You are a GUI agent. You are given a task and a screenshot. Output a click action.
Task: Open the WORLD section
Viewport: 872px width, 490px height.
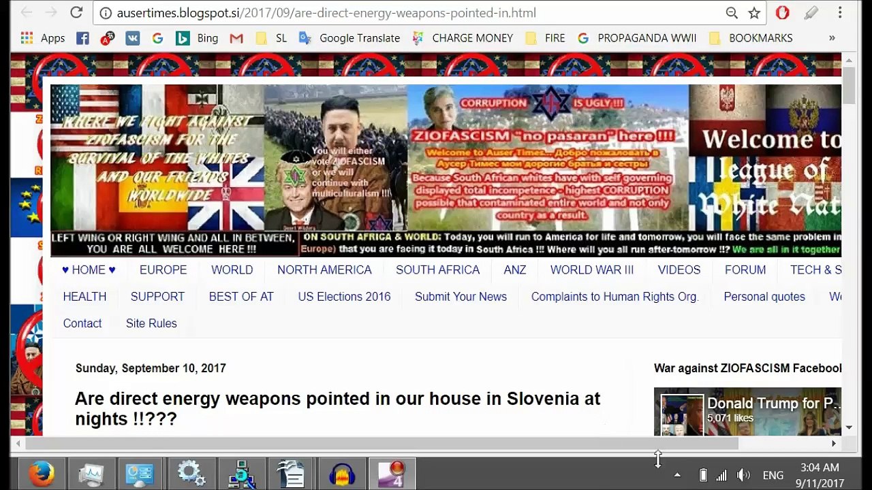click(x=232, y=270)
